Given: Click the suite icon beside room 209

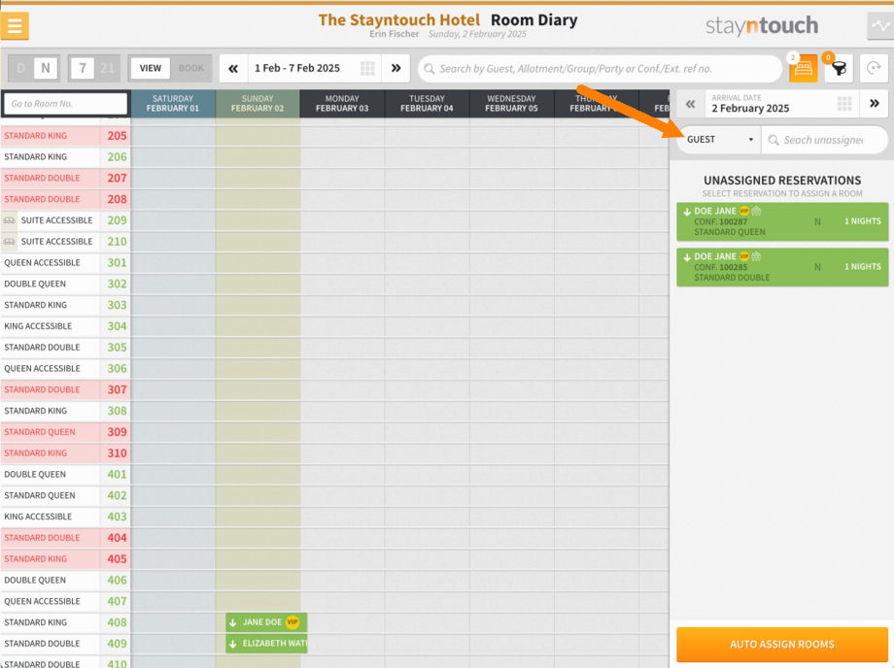Looking at the screenshot, I should click(x=9, y=220).
